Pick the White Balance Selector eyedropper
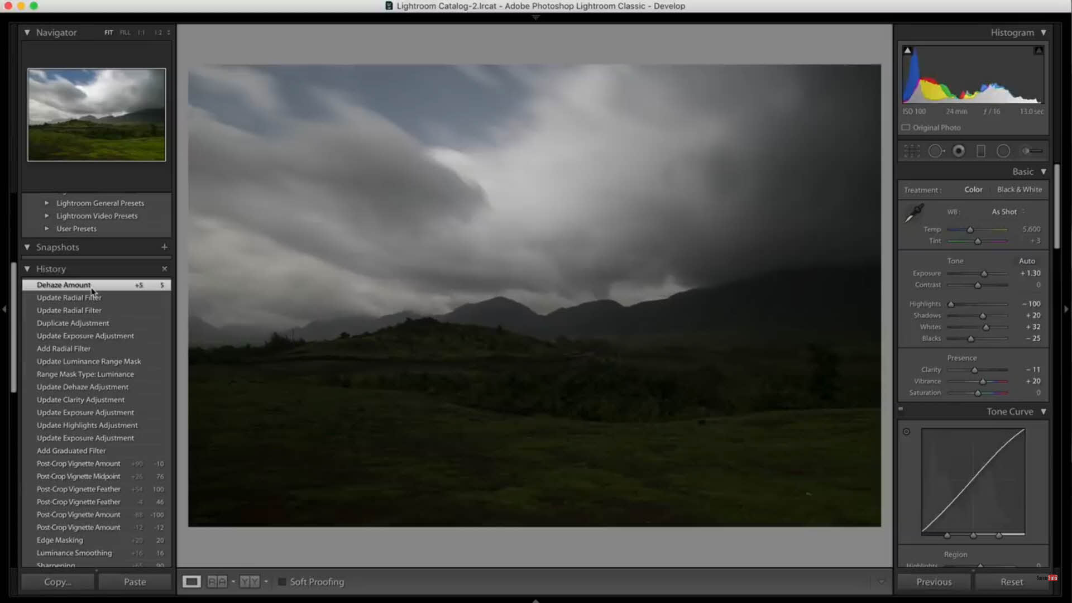The width and height of the screenshot is (1072, 603). 914,213
